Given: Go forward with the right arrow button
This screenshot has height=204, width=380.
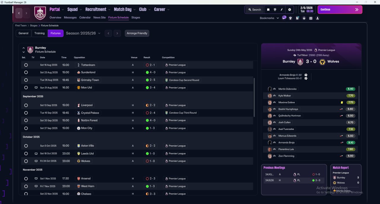Looking at the screenshot, I should pos(26,13).
